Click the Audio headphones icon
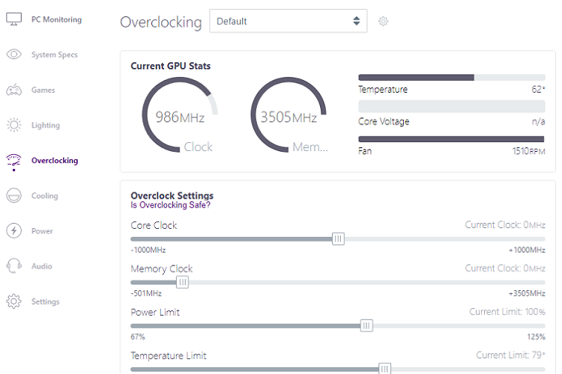Viewport: 562px width, 374px height. click(x=13, y=266)
